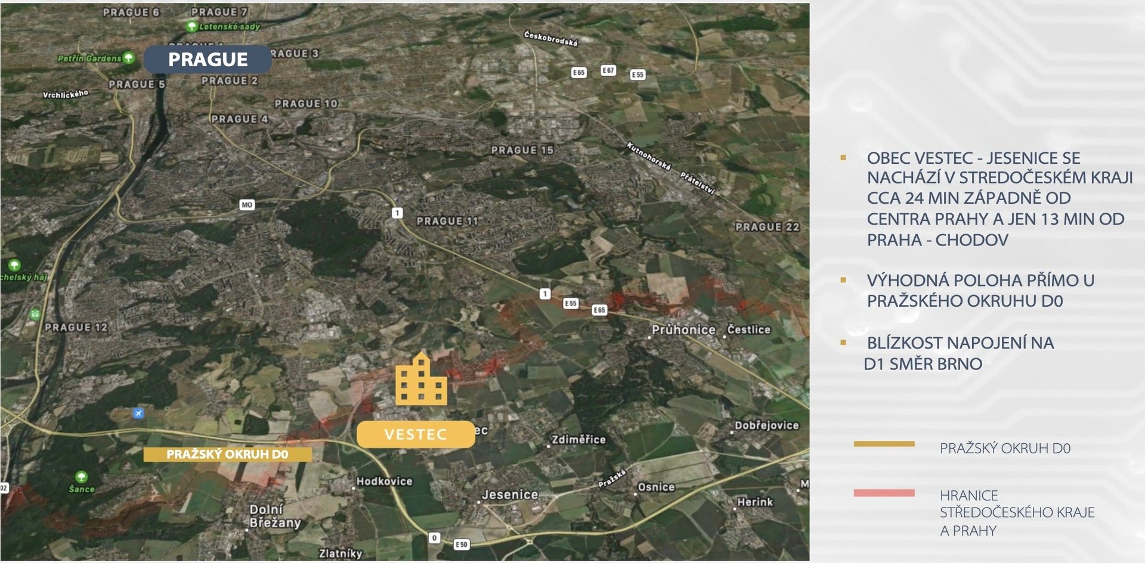This screenshot has height=563, width=1145.
Task: Click the E50 road shield at bottom
Action: pos(462,544)
